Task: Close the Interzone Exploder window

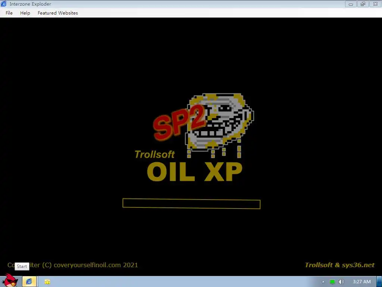Action: tap(375, 4)
